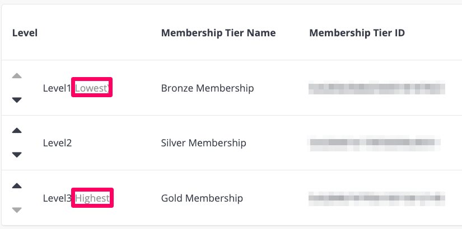Select the Level3 label text
Image resolution: width=462 pixels, height=229 pixels.
(57, 198)
